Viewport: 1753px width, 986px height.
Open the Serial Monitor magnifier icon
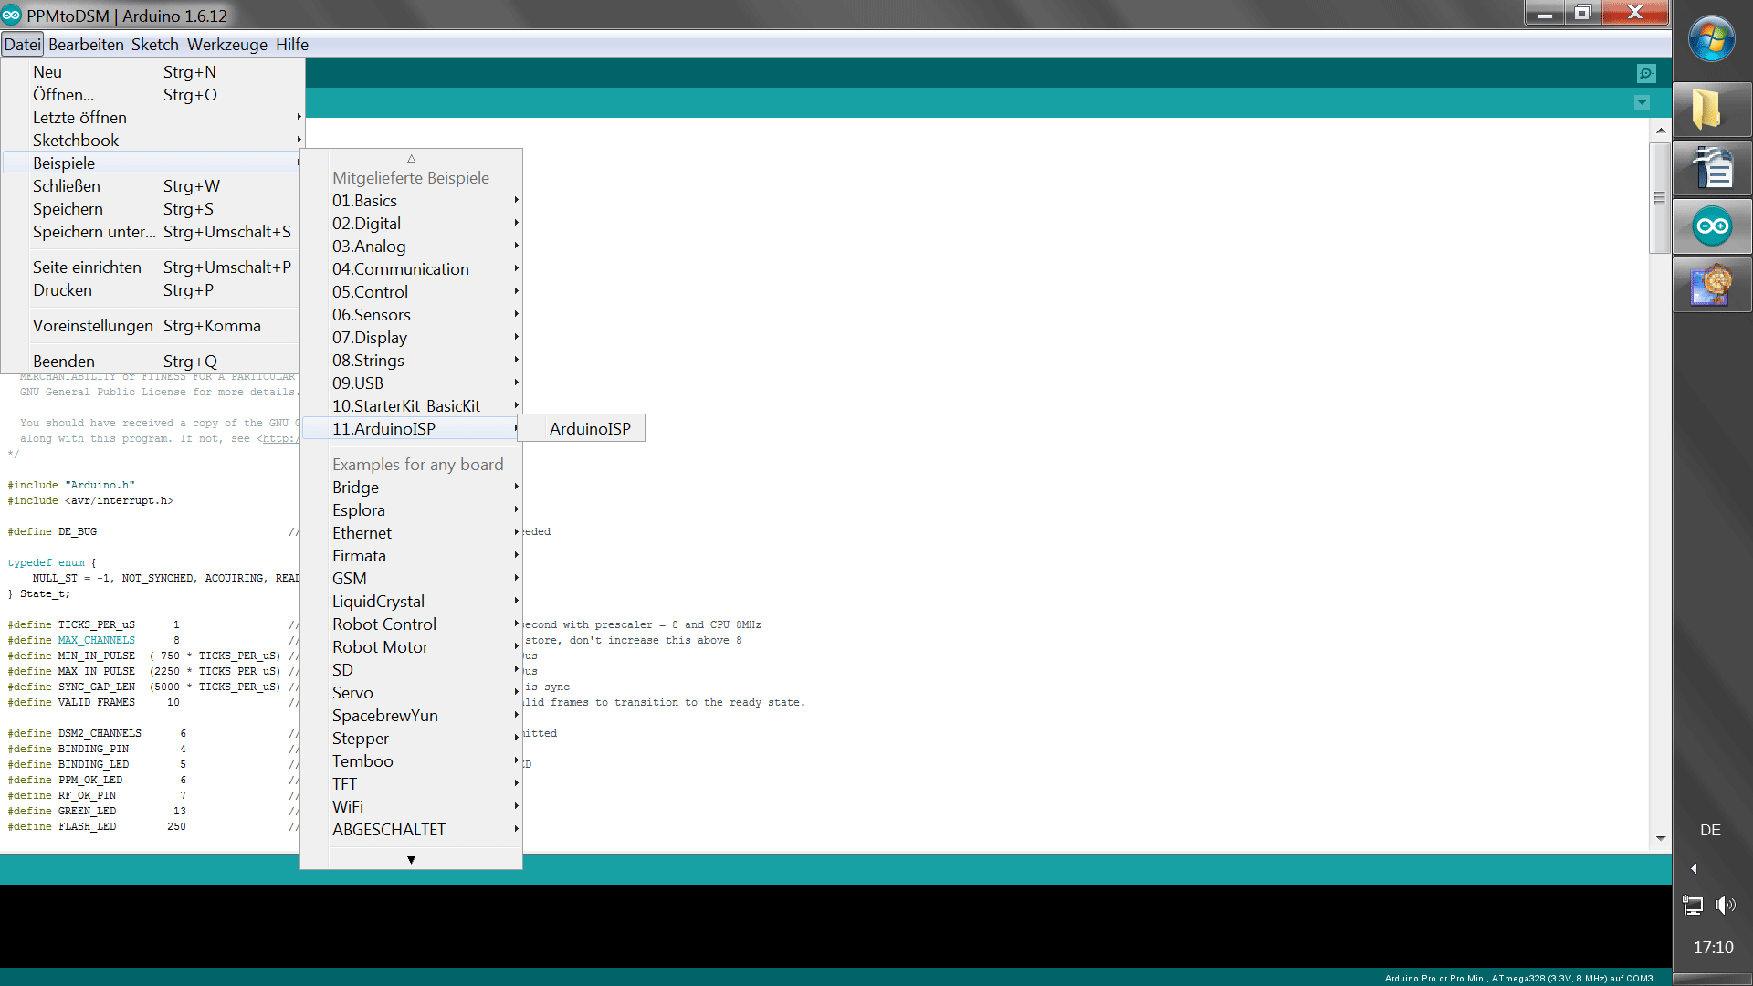coord(1646,73)
